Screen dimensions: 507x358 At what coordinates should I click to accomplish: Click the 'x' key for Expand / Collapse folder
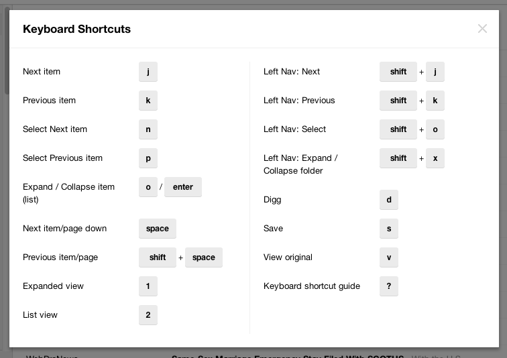(x=435, y=158)
